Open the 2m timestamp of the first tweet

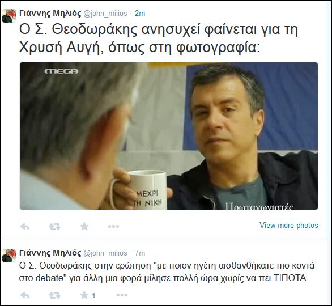click(140, 14)
